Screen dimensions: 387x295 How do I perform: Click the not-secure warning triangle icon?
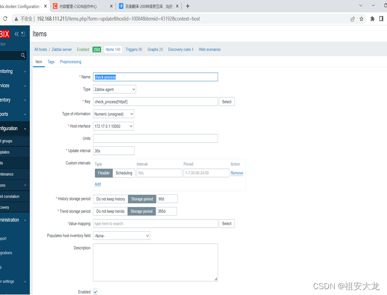(16, 19)
